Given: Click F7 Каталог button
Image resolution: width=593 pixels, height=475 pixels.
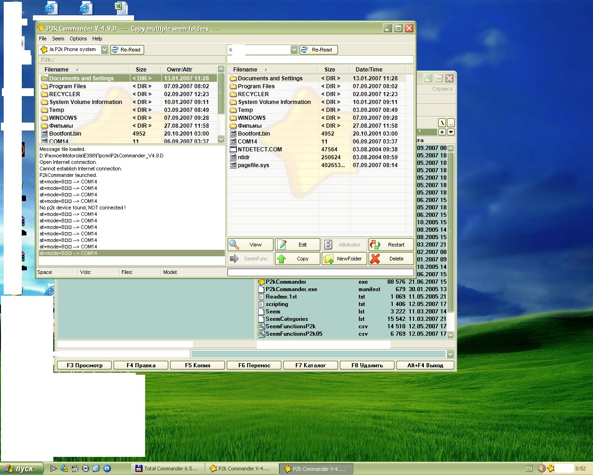Looking at the screenshot, I should click(x=311, y=365).
